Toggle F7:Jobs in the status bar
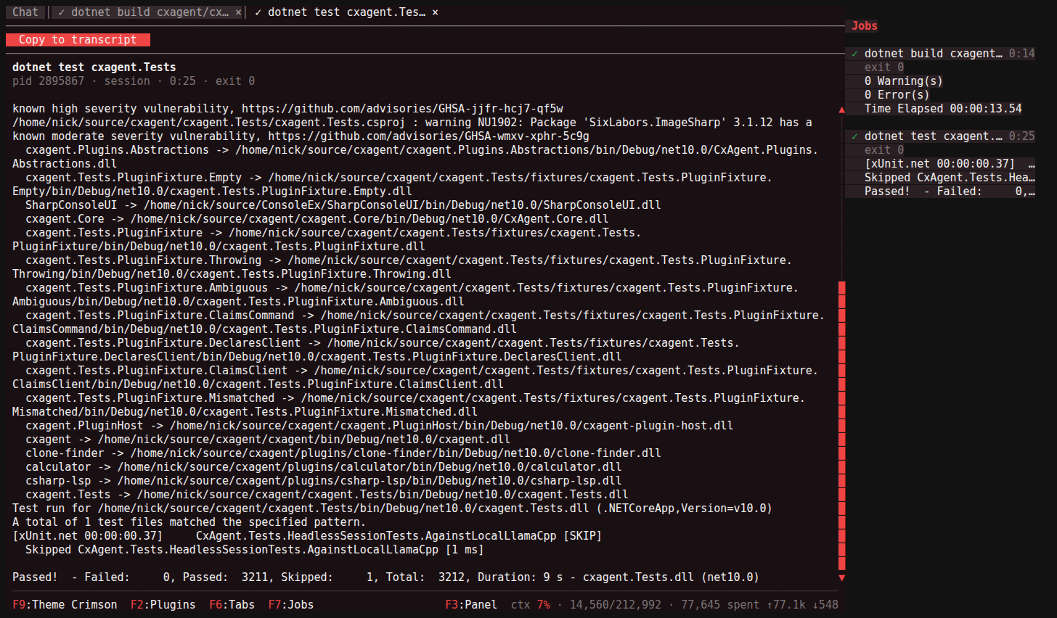 point(291,605)
